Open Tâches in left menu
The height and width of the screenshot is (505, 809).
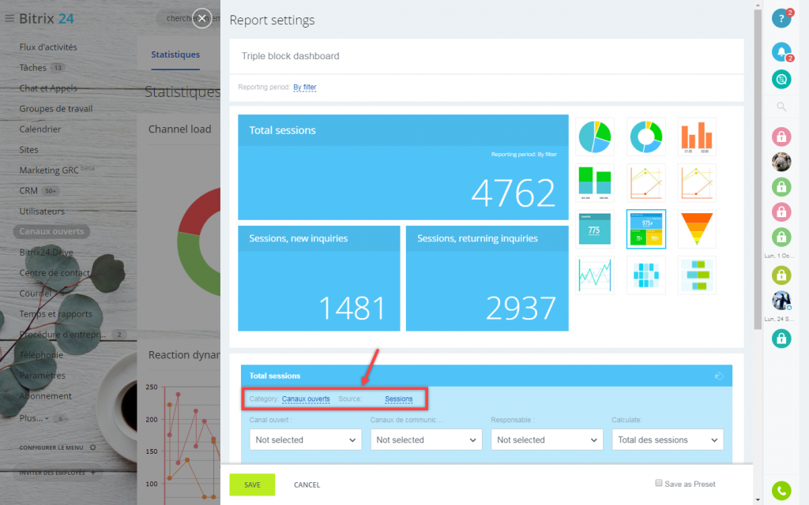point(33,68)
